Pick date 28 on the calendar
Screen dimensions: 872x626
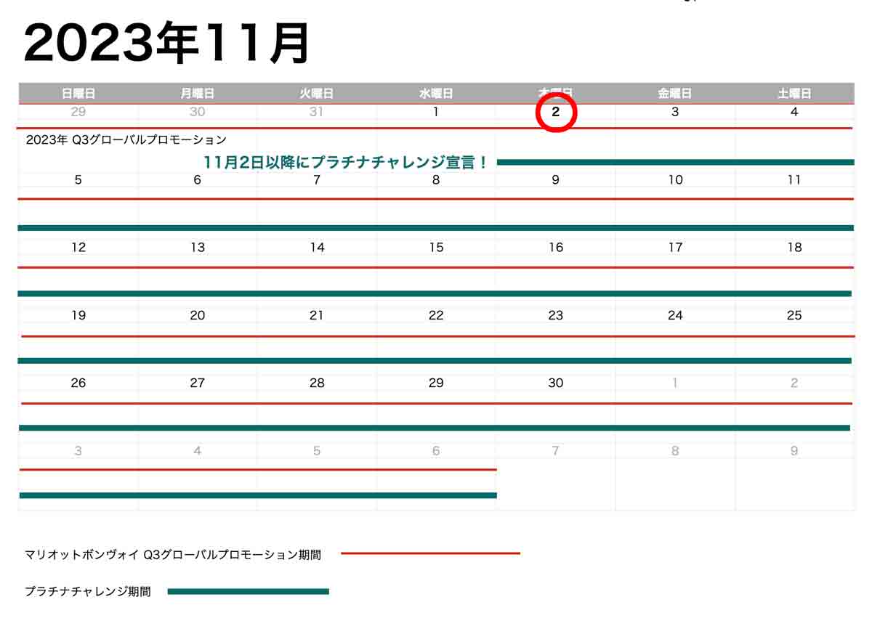[317, 383]
